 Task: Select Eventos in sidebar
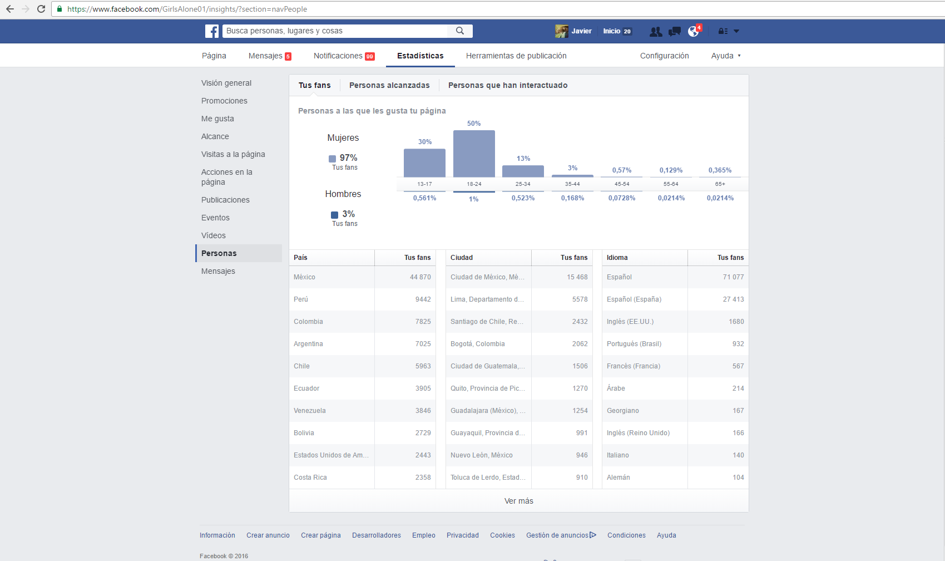[x=215, y=218]
